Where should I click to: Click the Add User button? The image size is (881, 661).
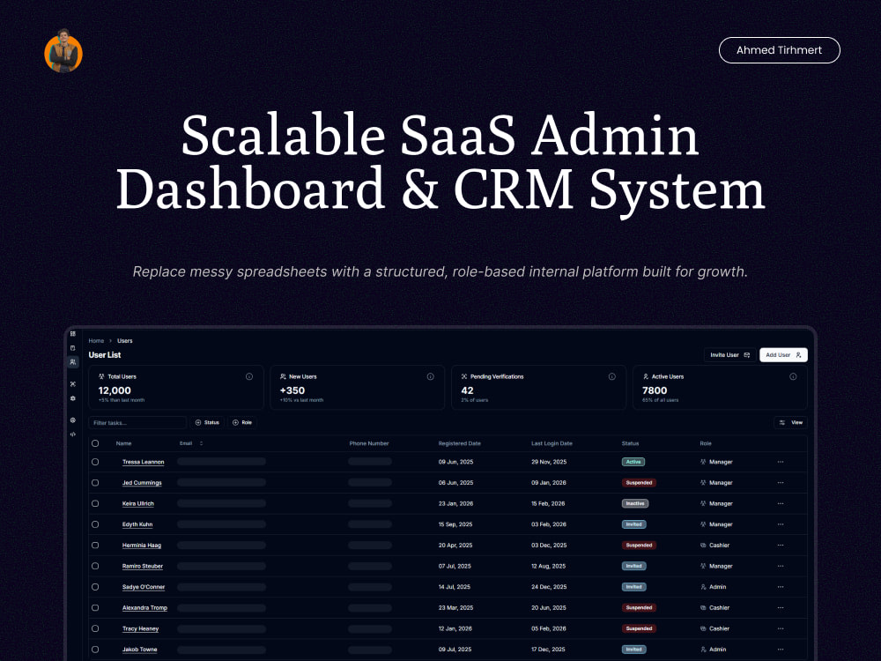click(783, 354)
